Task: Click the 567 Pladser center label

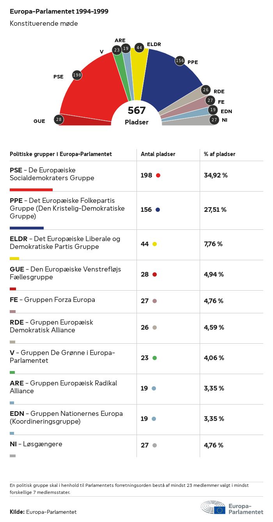Action: (x=136, y=115)
